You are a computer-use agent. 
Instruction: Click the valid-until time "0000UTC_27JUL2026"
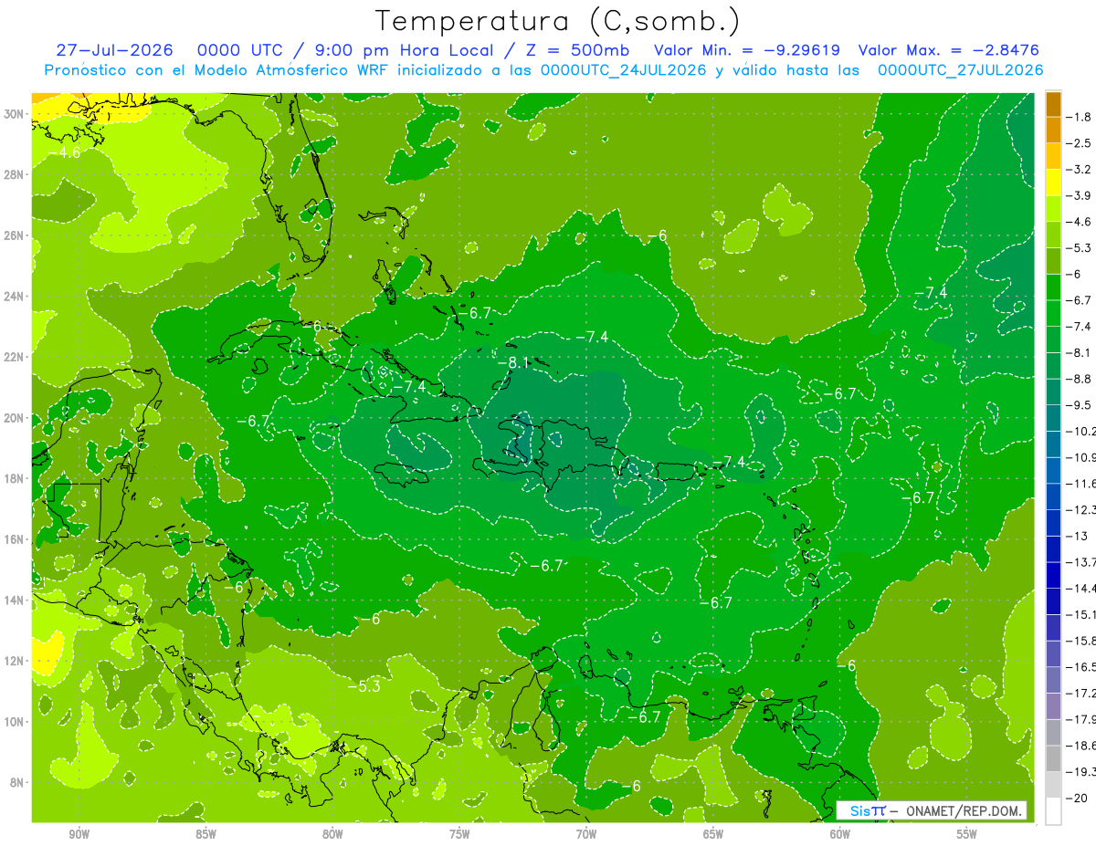960,70
